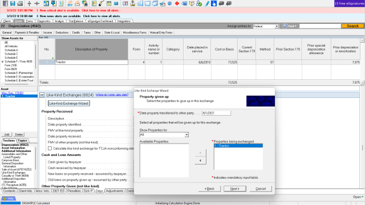
Task: Click the Next button in wizard
Action: tap(234, 188)
